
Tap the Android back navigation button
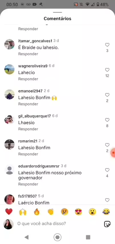27,237
